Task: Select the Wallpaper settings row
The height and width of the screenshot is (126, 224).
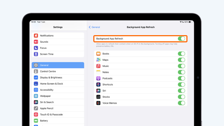Action: click(x=45, y=96)
